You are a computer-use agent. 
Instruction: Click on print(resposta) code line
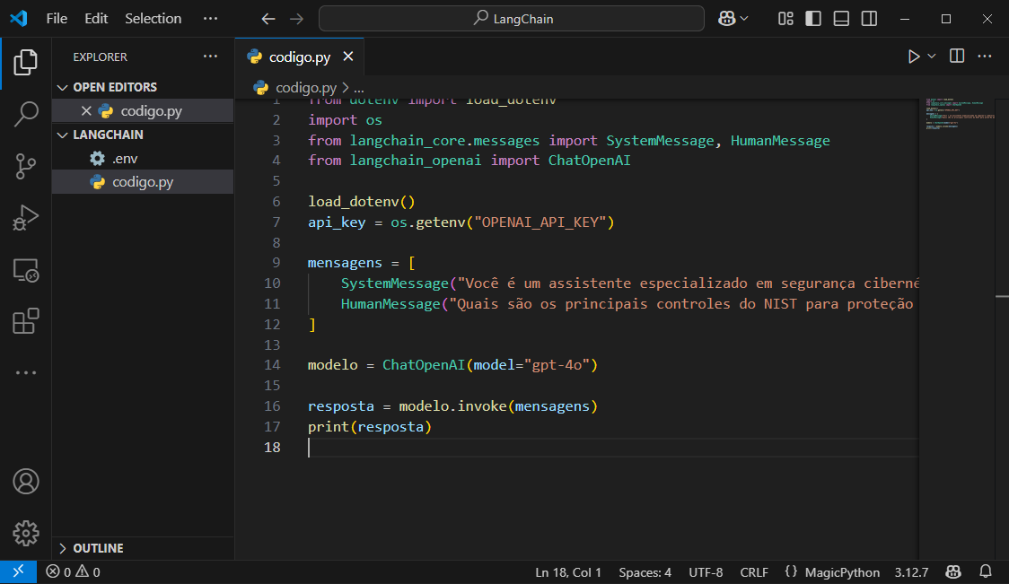pos(369,426)
